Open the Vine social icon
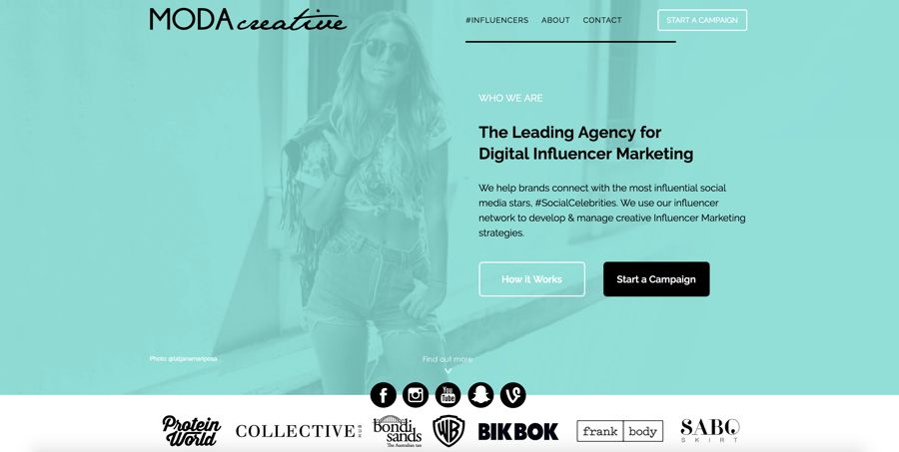Image resolution: width=899 pixels, height=452 pixels. coord(512,395)
